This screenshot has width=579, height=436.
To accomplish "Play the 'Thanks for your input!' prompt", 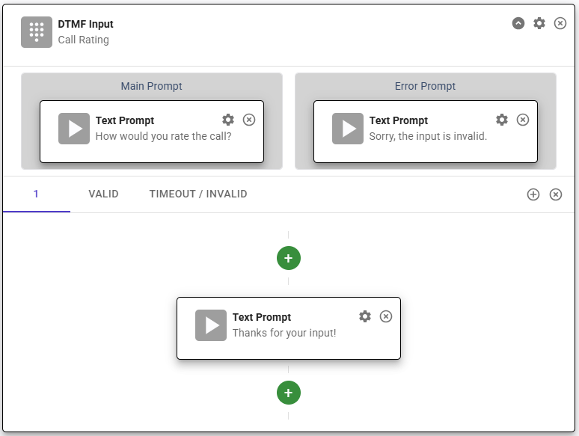I will pos(211,325).
